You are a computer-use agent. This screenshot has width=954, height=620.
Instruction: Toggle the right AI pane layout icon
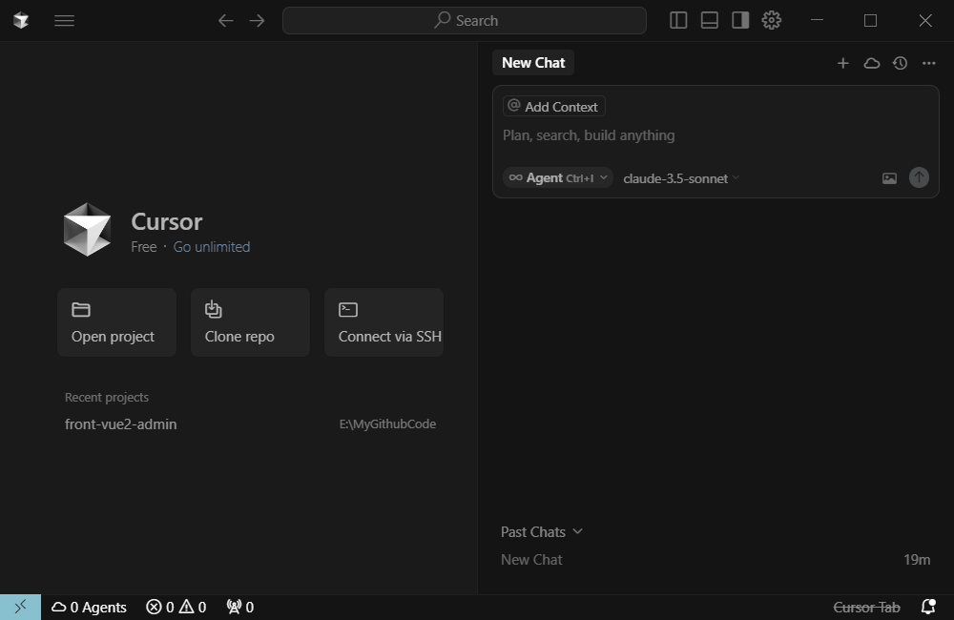(x=740, y=21)
